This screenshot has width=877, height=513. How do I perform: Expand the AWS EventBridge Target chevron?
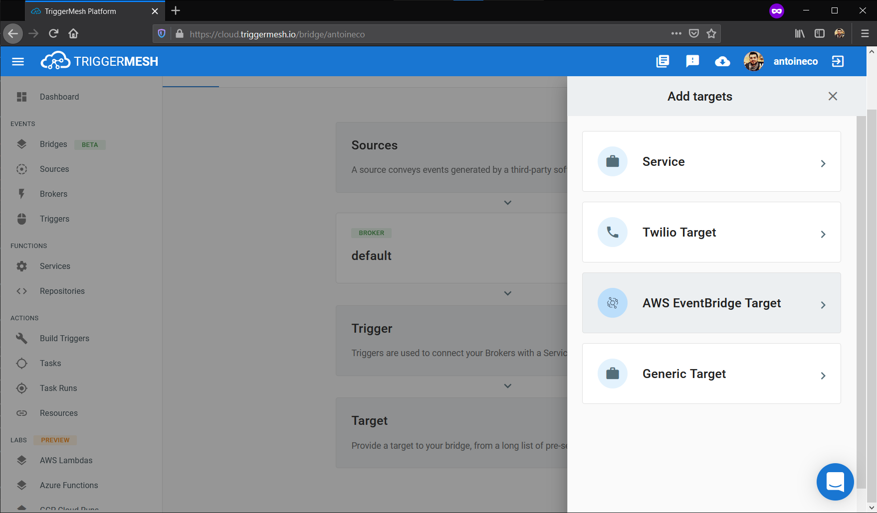[823, 305]
